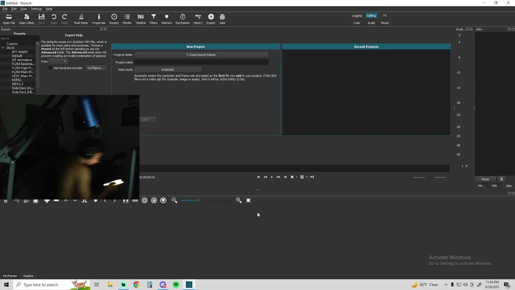Switch to the bottom Keyframes tab
Image resolution: width=515 pixels, height=290 pixels.
pos(10,276)
